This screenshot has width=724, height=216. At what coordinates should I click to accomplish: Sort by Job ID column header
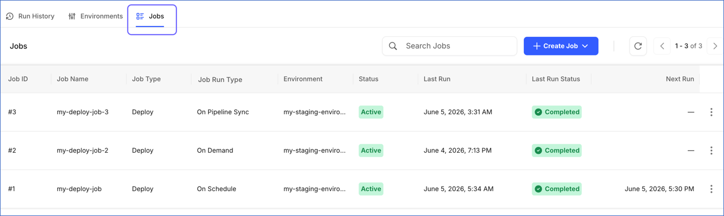tap(18, 79)
